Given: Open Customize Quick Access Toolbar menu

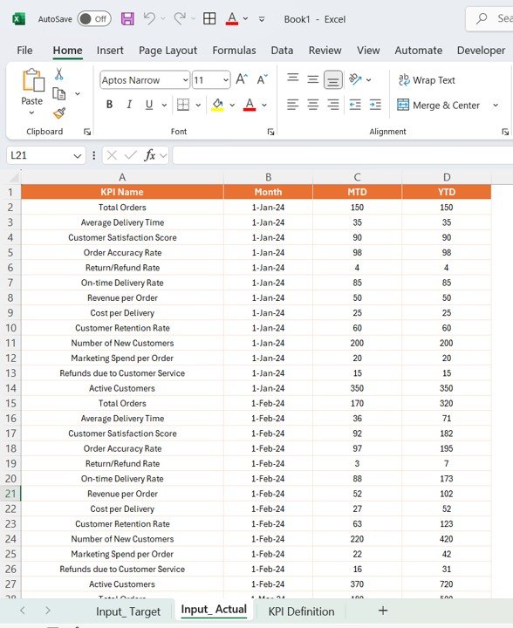Looking at the screenshot, I should click(x=262, y=19).
